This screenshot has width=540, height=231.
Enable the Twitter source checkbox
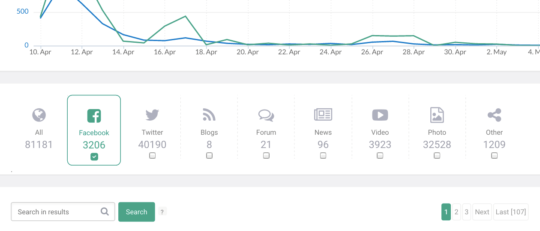(152, 156)
